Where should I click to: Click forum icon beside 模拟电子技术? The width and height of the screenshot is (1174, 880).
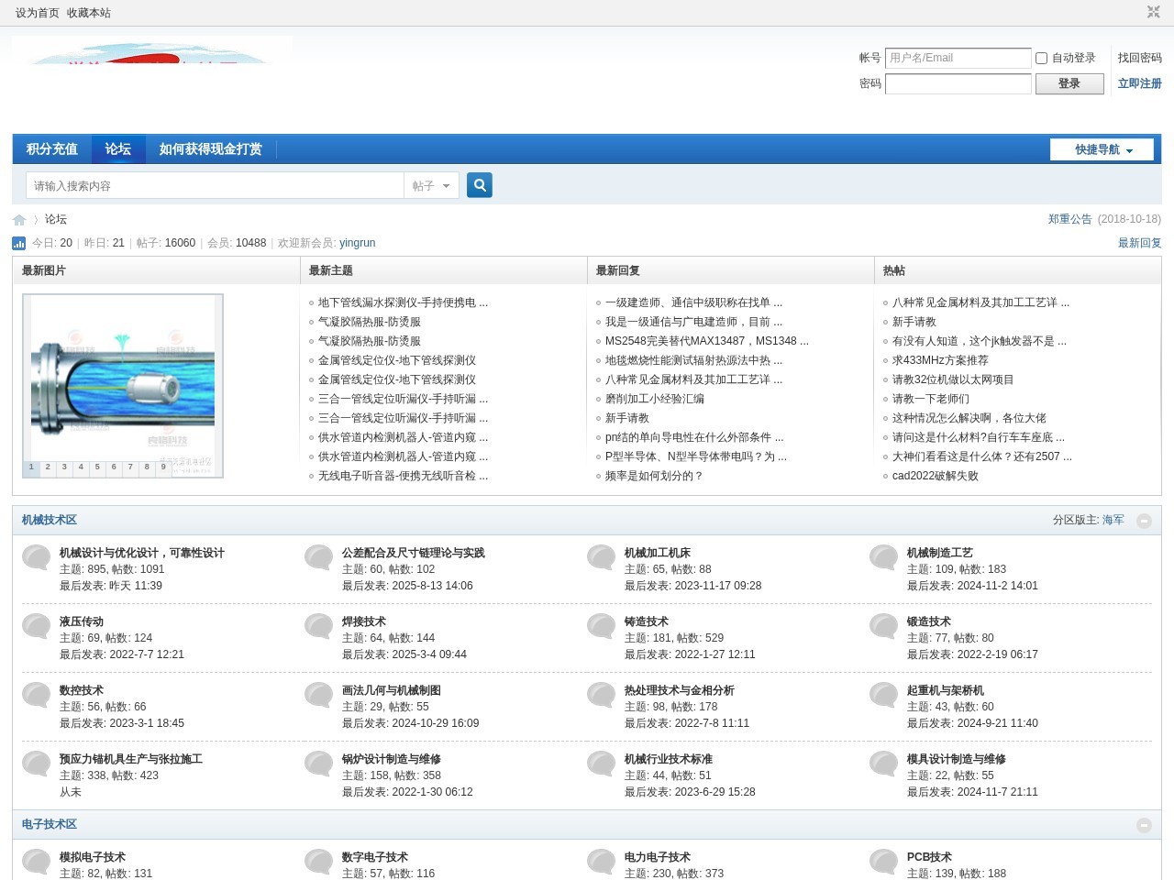[x=37, y=862]
